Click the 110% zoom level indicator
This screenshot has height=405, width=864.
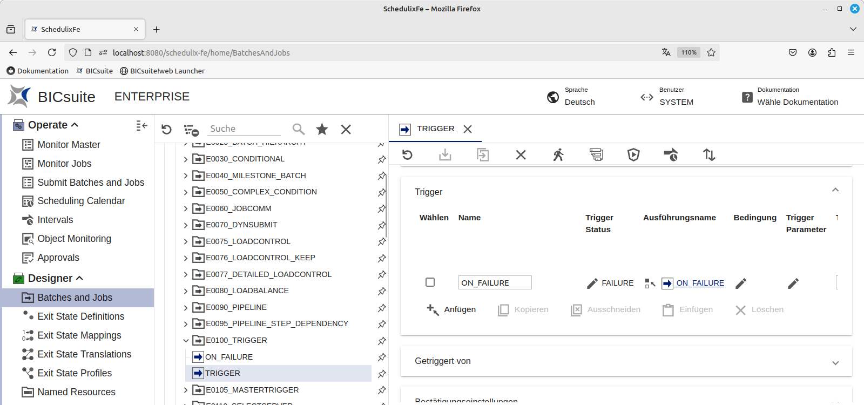click(688, 52)
